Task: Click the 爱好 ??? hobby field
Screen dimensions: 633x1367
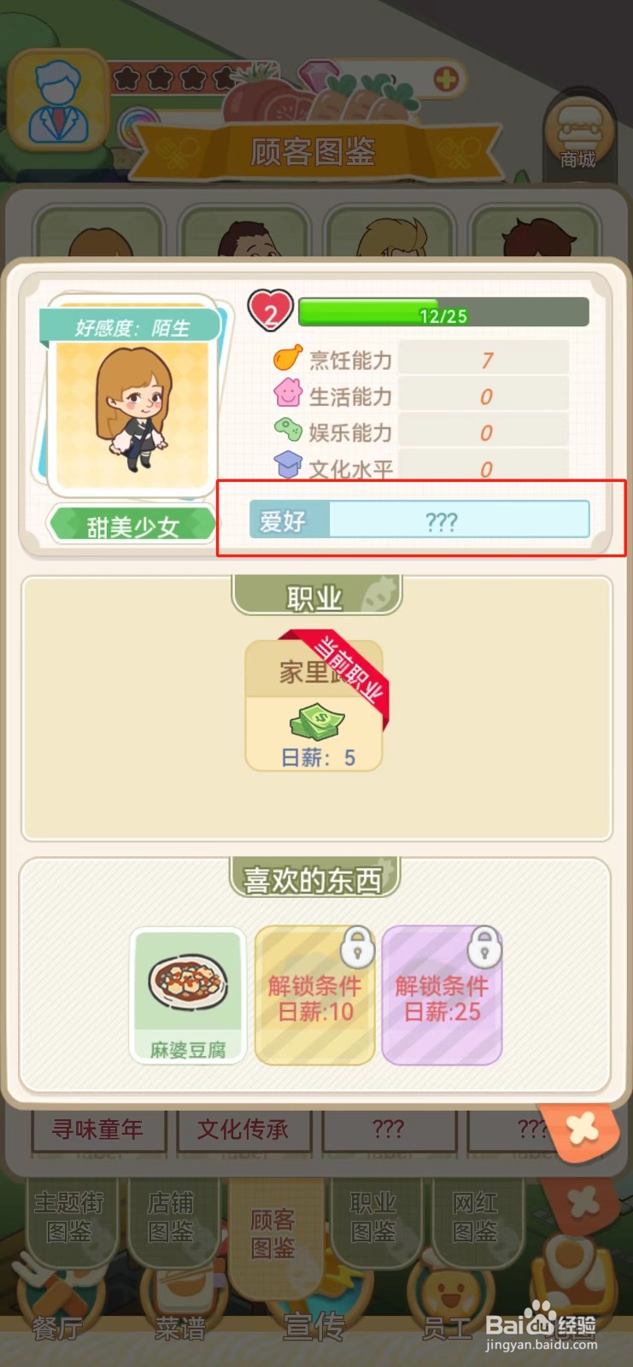Action: tap(419, 519)
